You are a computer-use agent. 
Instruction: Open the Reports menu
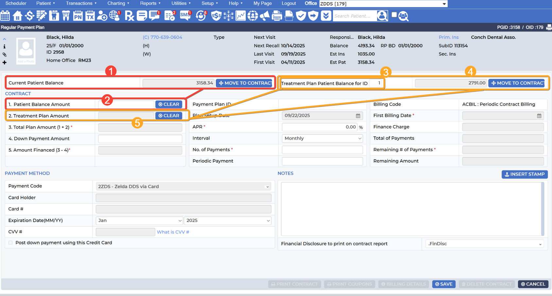point(150,3)
